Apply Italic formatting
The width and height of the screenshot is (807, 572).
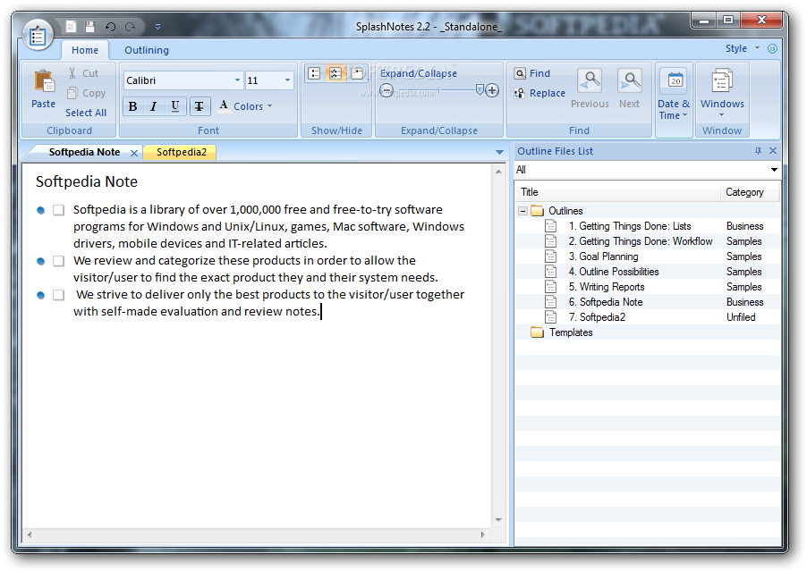[153, 106]
